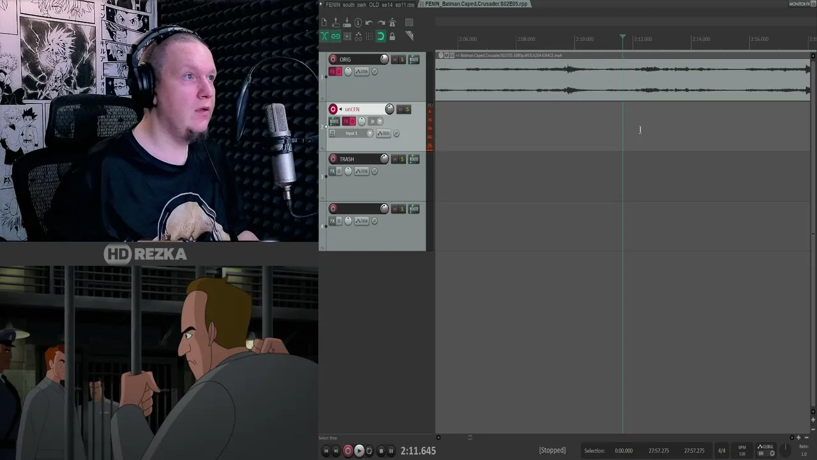
Task: Open routing for unnamed fourth track
Action: click(x=414, y=209)
